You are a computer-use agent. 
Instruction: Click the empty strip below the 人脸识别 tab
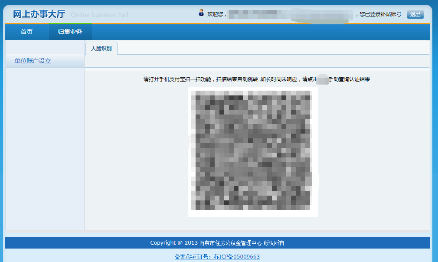click(257, 61)
